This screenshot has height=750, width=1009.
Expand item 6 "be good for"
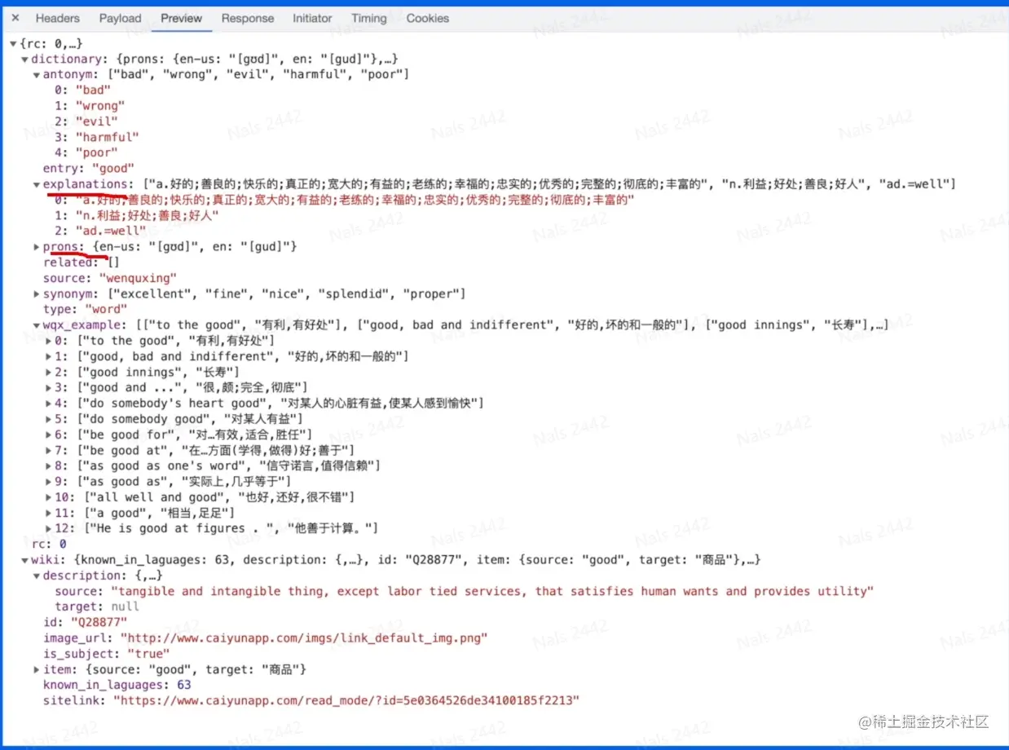click(48, 435)
